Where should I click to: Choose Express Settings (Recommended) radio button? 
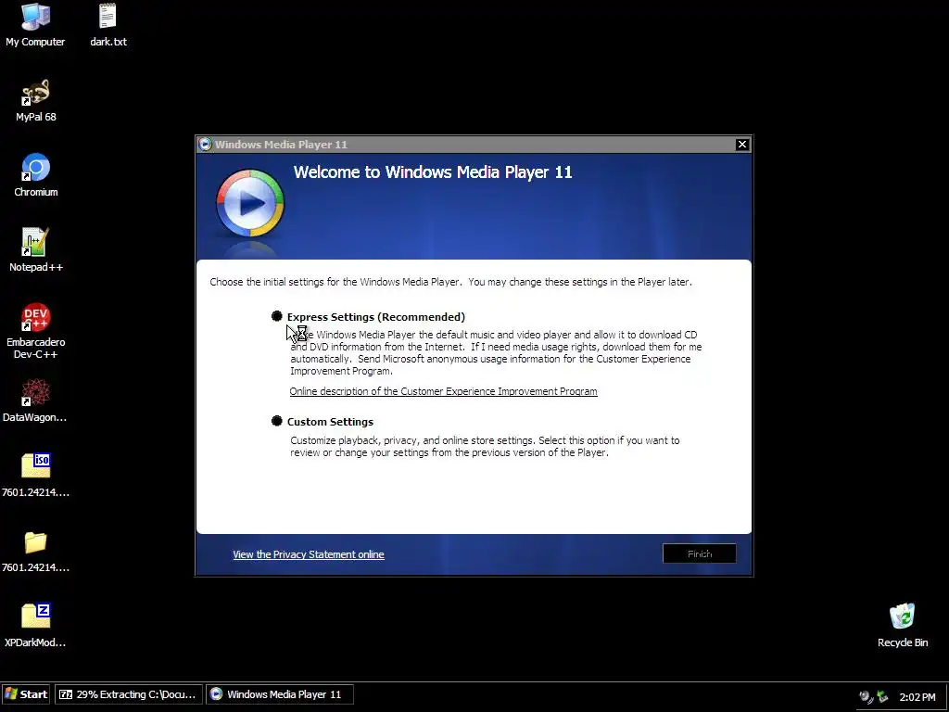276,316
